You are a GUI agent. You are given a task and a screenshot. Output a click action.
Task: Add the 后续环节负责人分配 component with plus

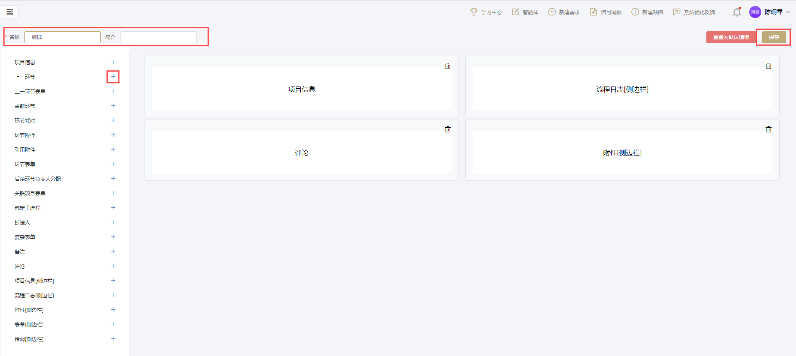113,179
